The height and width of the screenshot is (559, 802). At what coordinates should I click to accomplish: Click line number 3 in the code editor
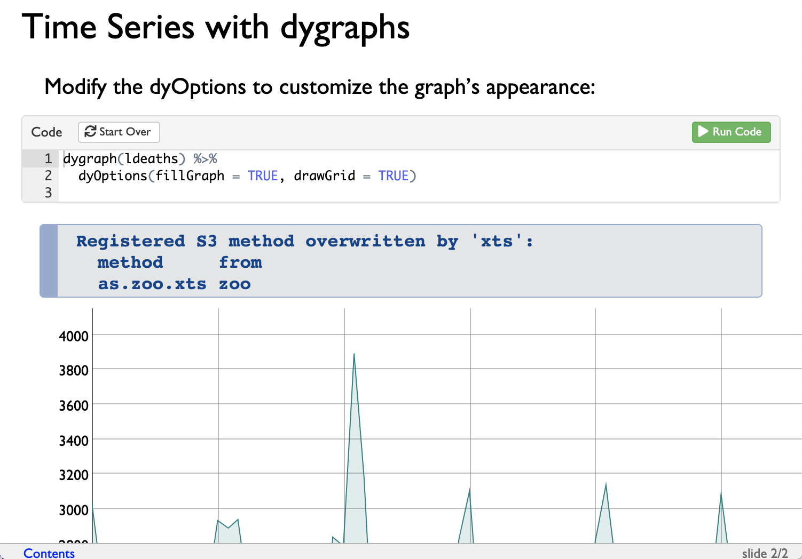47,192
